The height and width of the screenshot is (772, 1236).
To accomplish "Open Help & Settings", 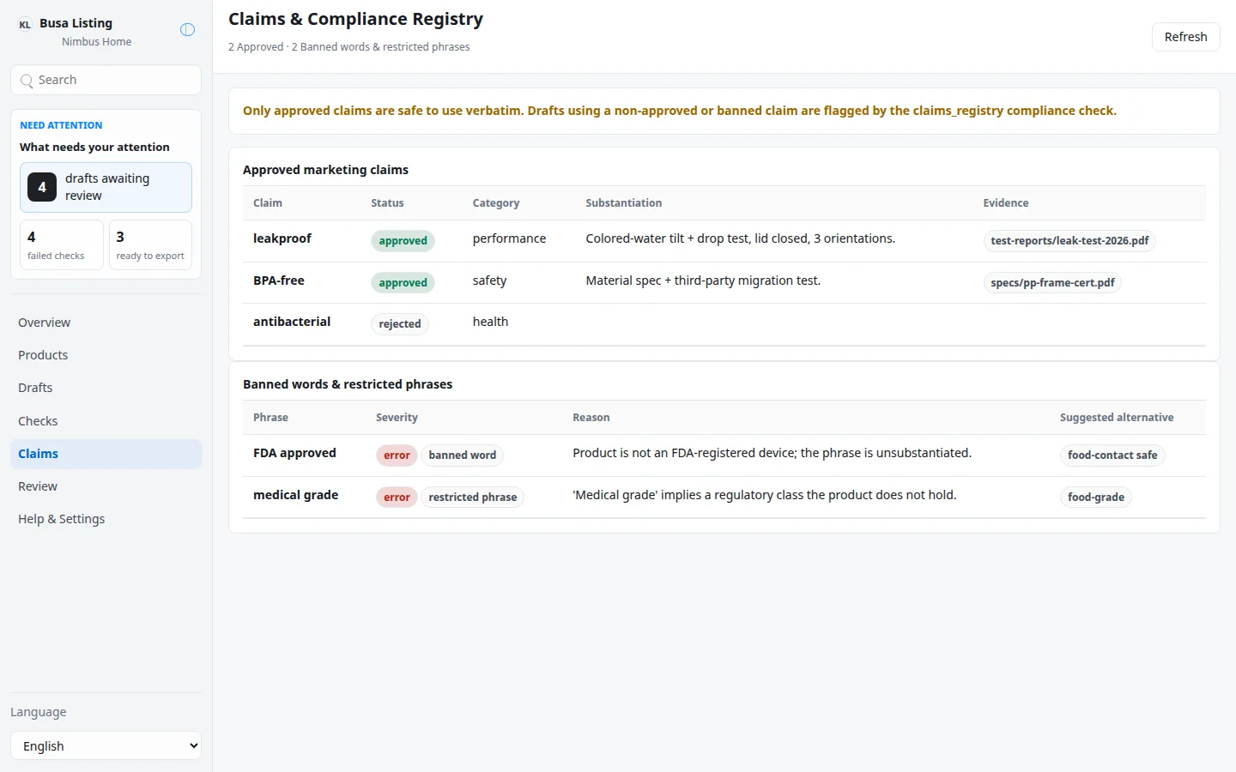I will click(x=106, y=519).
